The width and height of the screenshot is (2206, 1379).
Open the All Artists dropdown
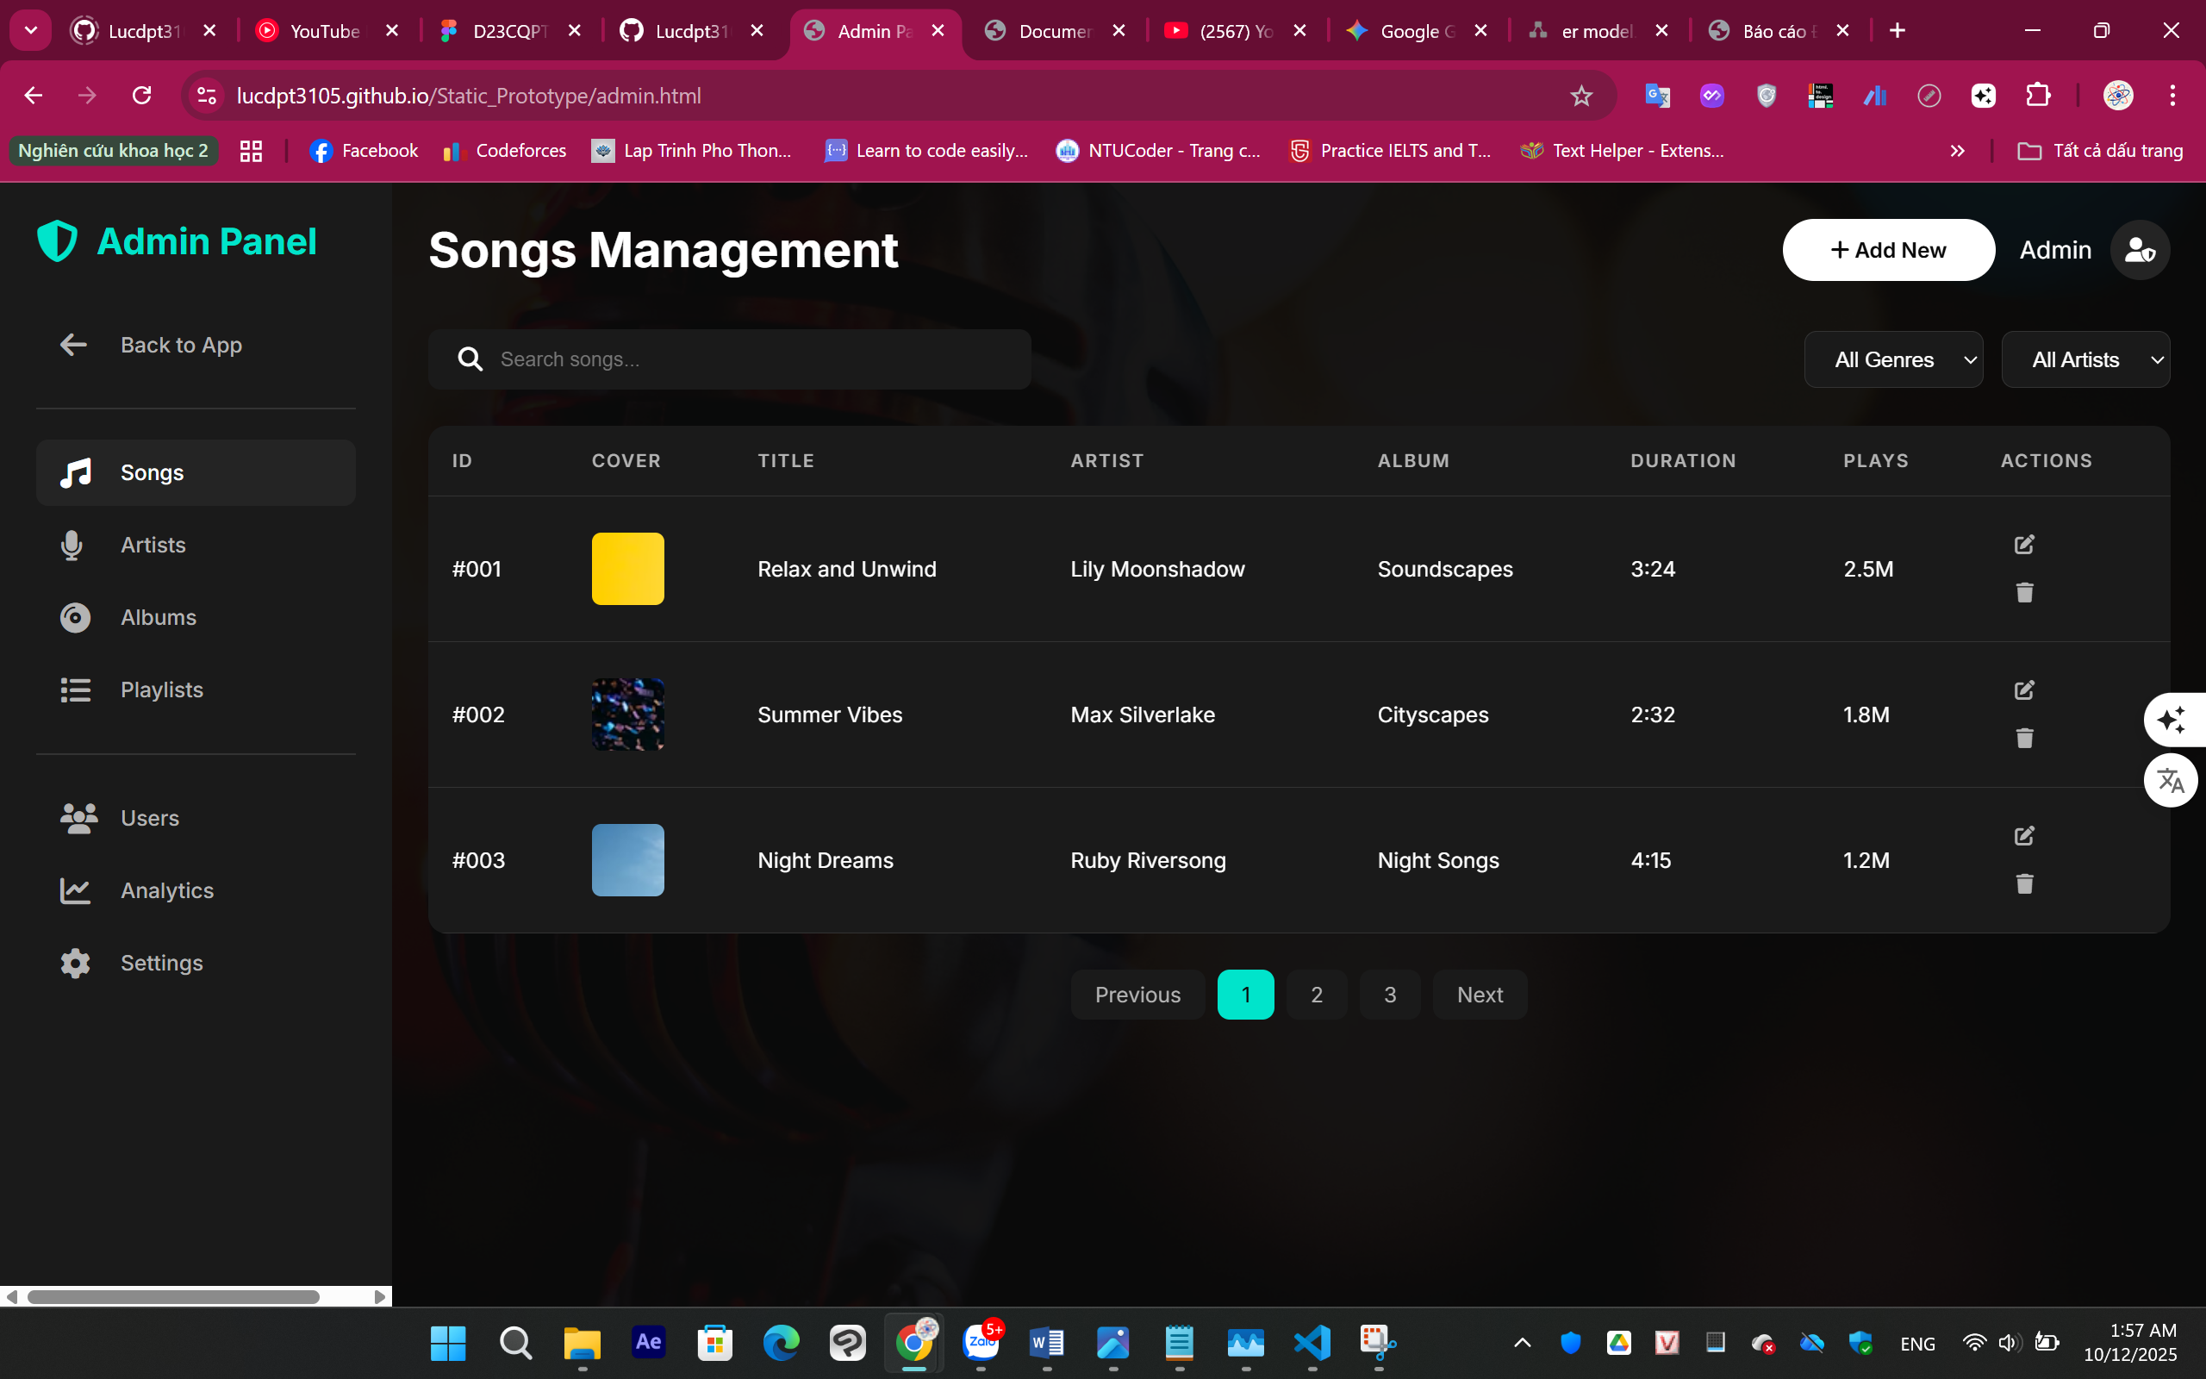click(x=2084, y=359)
